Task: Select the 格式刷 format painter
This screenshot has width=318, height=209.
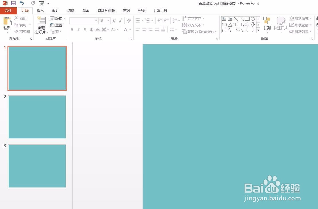Action: click(x=22, y=31)
